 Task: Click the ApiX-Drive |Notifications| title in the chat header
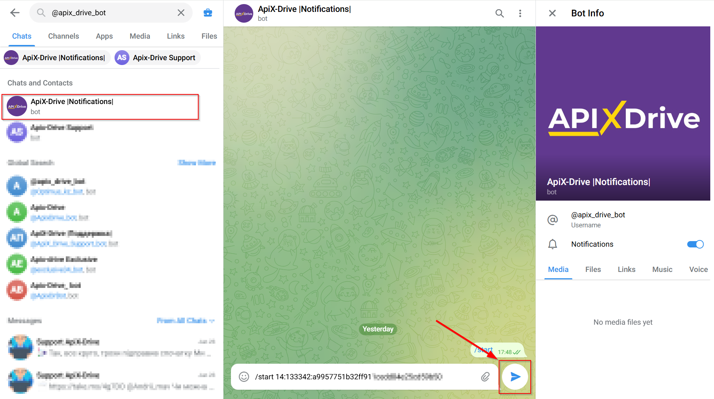coord(304,9)
